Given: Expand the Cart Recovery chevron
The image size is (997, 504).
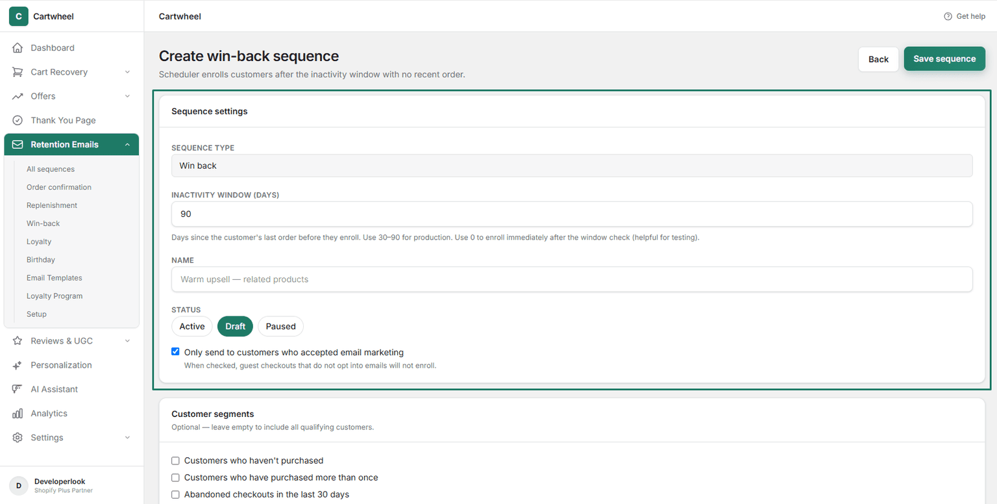Looking at the screenshot, I should click(127, 72).
